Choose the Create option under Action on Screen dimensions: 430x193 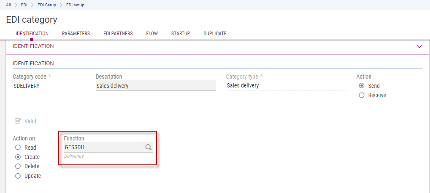[18, 157]
